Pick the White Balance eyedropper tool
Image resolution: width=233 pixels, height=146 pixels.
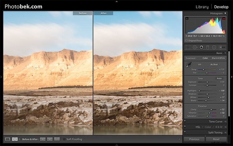(x=189, y=65)
